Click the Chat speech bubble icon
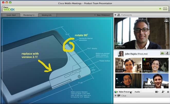The width and height of the screenshot is (170, 104). (119, 96)
